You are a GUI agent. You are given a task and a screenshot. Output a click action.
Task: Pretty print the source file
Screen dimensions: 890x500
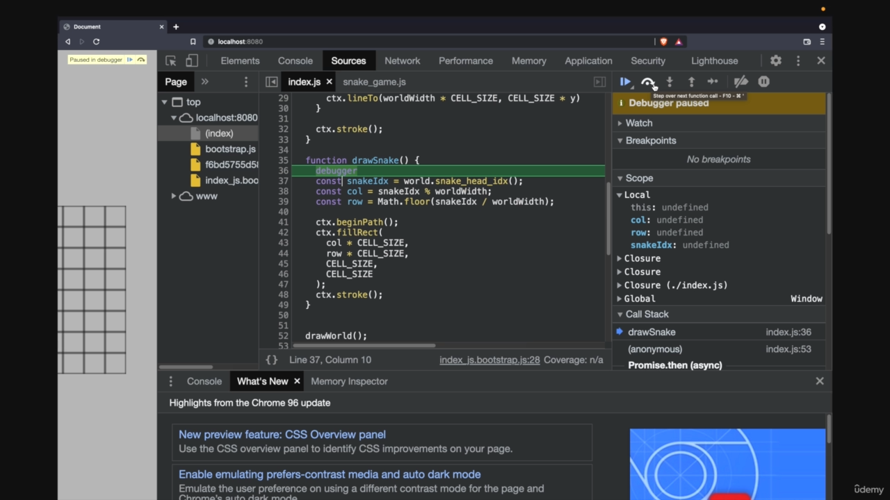pos(272,360)
